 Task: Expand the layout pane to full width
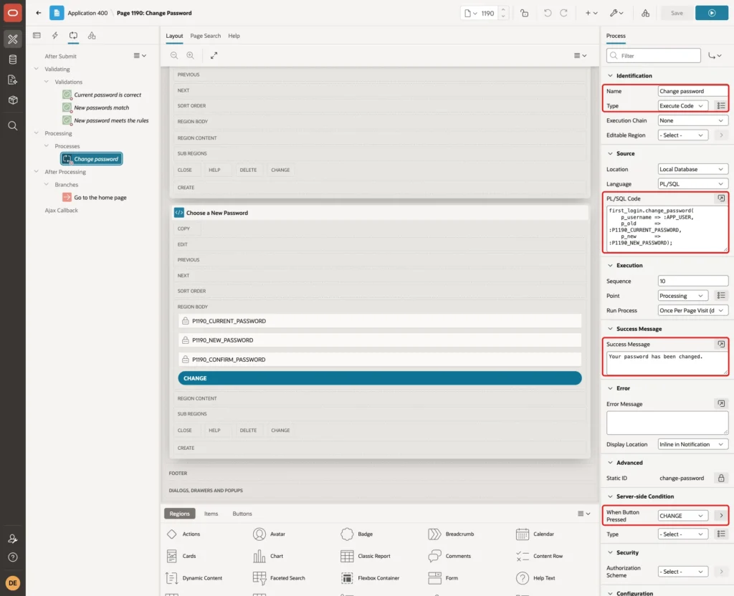point(214,55)
